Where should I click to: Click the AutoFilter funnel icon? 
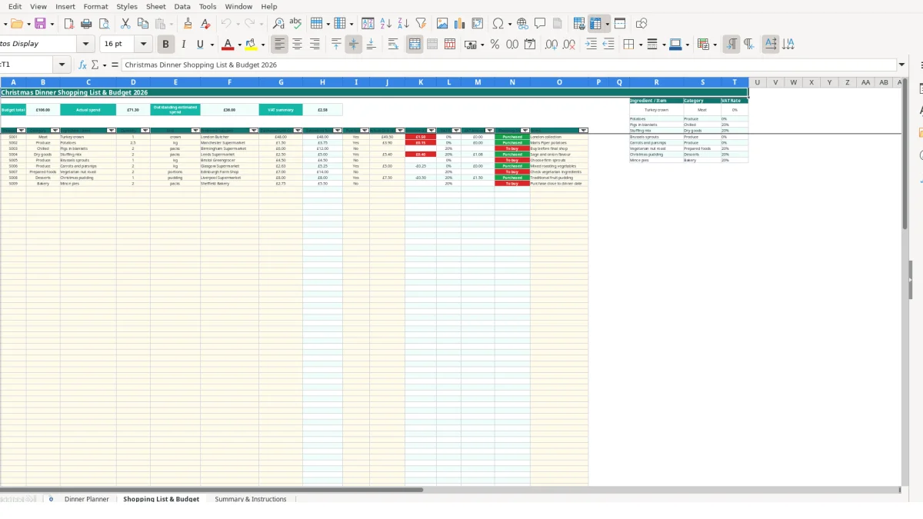pyautogui.click(x=421, y=24)
